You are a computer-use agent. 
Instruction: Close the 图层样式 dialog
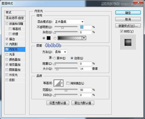(x=138, y=2)
